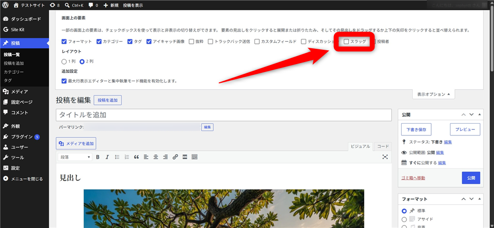Align text center
Screen dimensions: 494x228
click(x=156, y=157)
